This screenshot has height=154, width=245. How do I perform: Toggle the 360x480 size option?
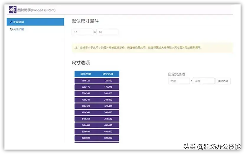[x=108, y=112]
